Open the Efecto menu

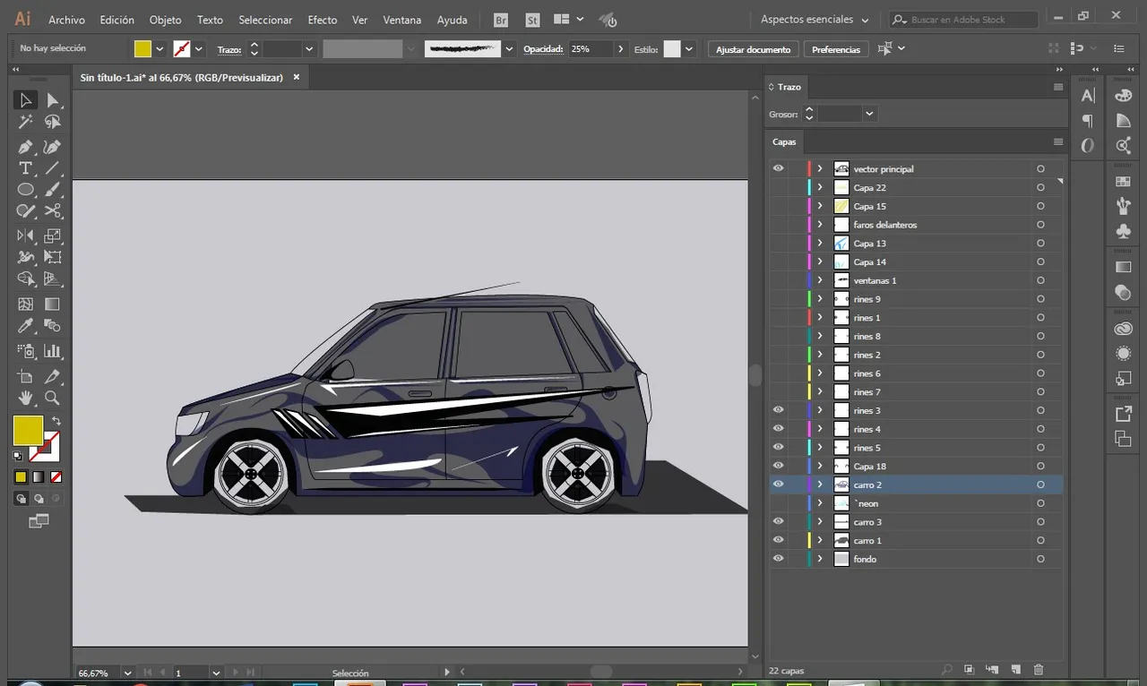pyautogui.click(x=322, y=20)
